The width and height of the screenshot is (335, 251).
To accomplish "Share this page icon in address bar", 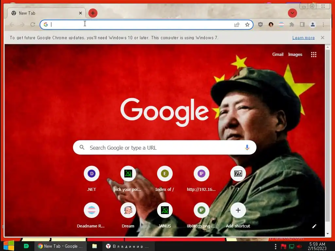I will [x=237, y=25].
